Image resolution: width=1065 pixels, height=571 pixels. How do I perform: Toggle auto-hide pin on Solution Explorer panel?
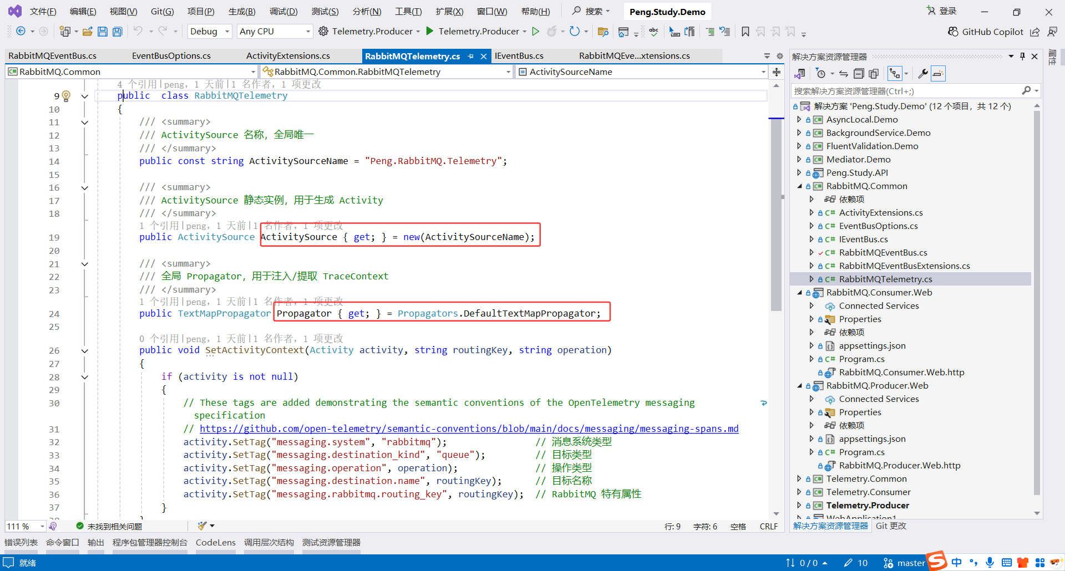(1022, 56)
